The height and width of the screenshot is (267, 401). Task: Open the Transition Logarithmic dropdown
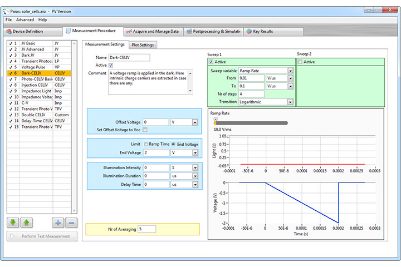click(x=290, y=102)
